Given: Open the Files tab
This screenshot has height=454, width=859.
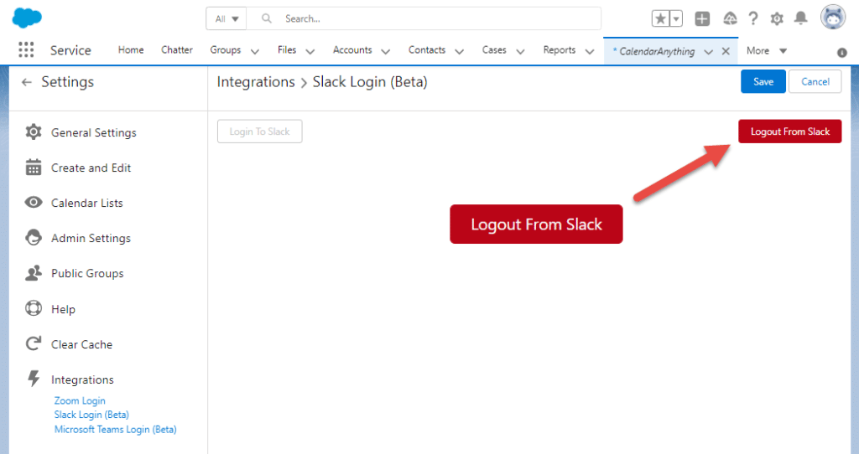Looking at the screenshot, I should point(287,49).
